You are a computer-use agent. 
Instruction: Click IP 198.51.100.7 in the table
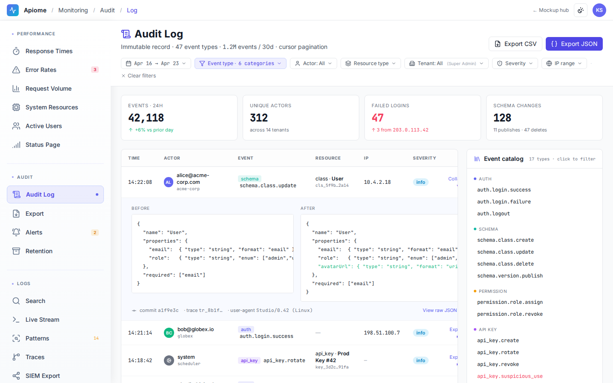pos(382,333)
